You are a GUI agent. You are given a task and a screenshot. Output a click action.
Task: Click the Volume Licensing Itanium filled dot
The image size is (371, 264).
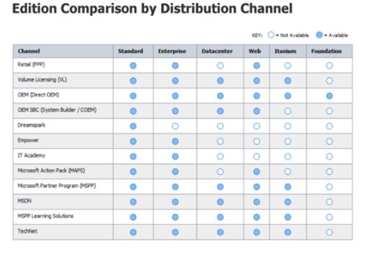288,81
